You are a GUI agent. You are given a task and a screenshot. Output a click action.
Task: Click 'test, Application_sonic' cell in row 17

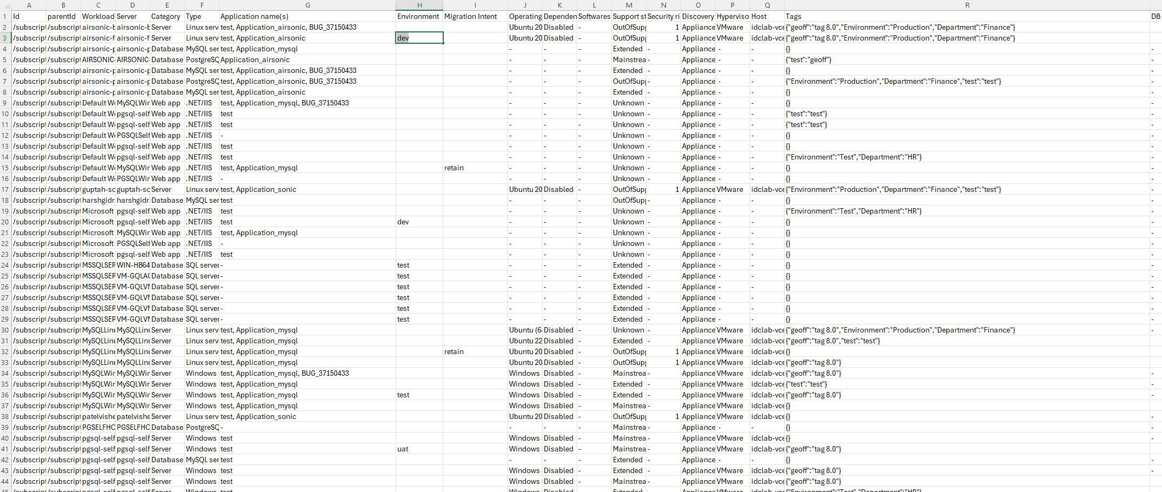308,189
